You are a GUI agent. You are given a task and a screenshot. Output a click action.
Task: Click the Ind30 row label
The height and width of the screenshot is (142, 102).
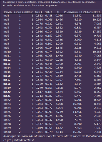[7, 132]
